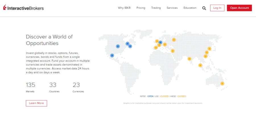Click the HKSE CLOSED status text
The height and width of the screenshot is (124, 256).
[178, 96]
